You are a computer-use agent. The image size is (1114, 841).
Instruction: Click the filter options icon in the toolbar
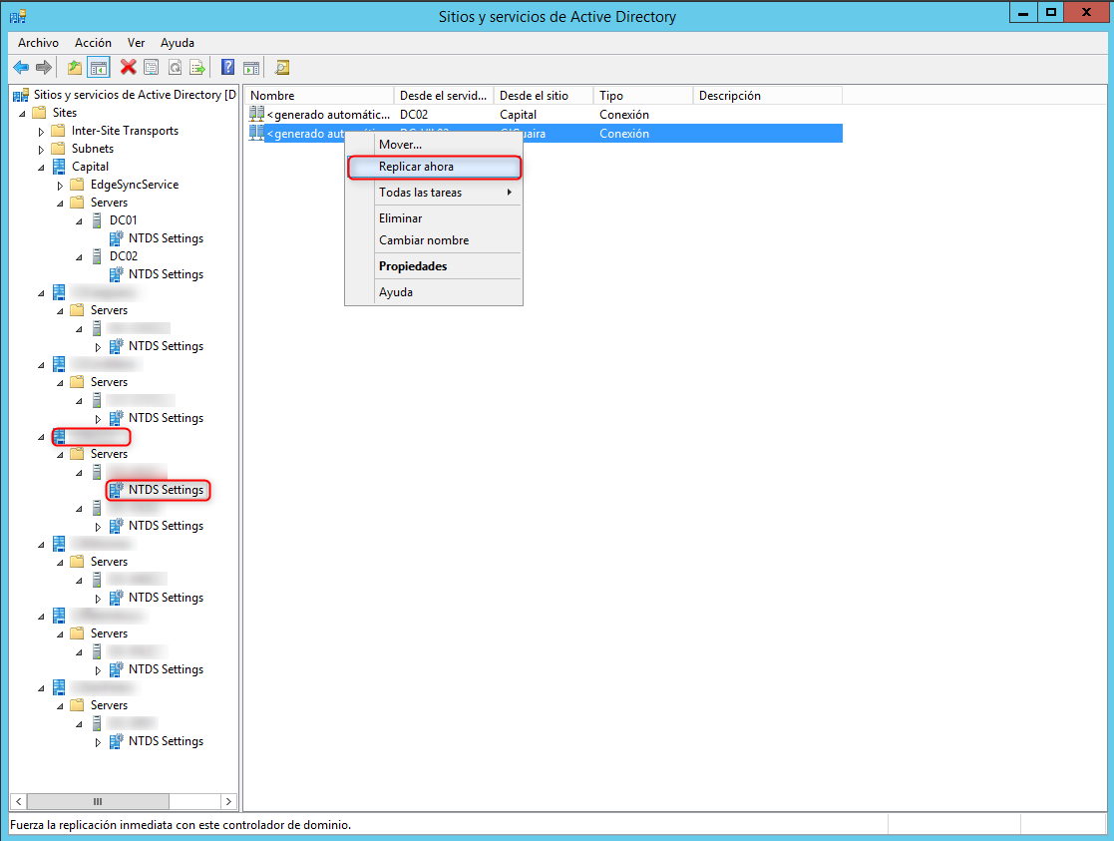coord(251,67)
